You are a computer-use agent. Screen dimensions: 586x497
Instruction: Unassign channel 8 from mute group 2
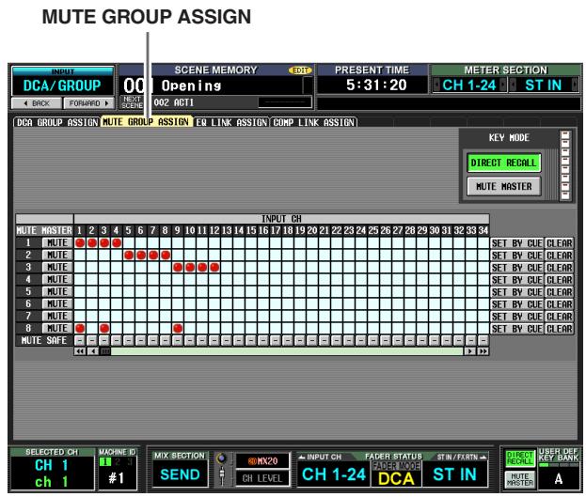(166, 256)
